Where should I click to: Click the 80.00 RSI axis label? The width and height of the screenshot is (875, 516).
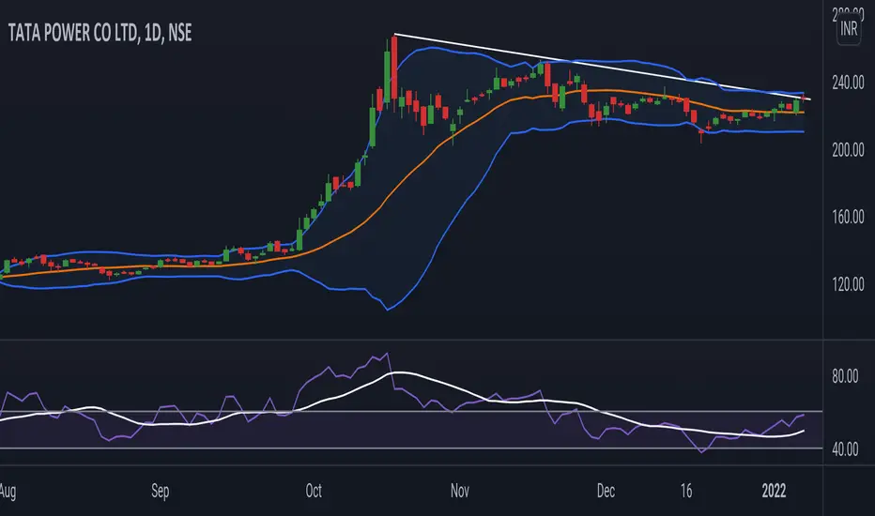coord(845,376)
